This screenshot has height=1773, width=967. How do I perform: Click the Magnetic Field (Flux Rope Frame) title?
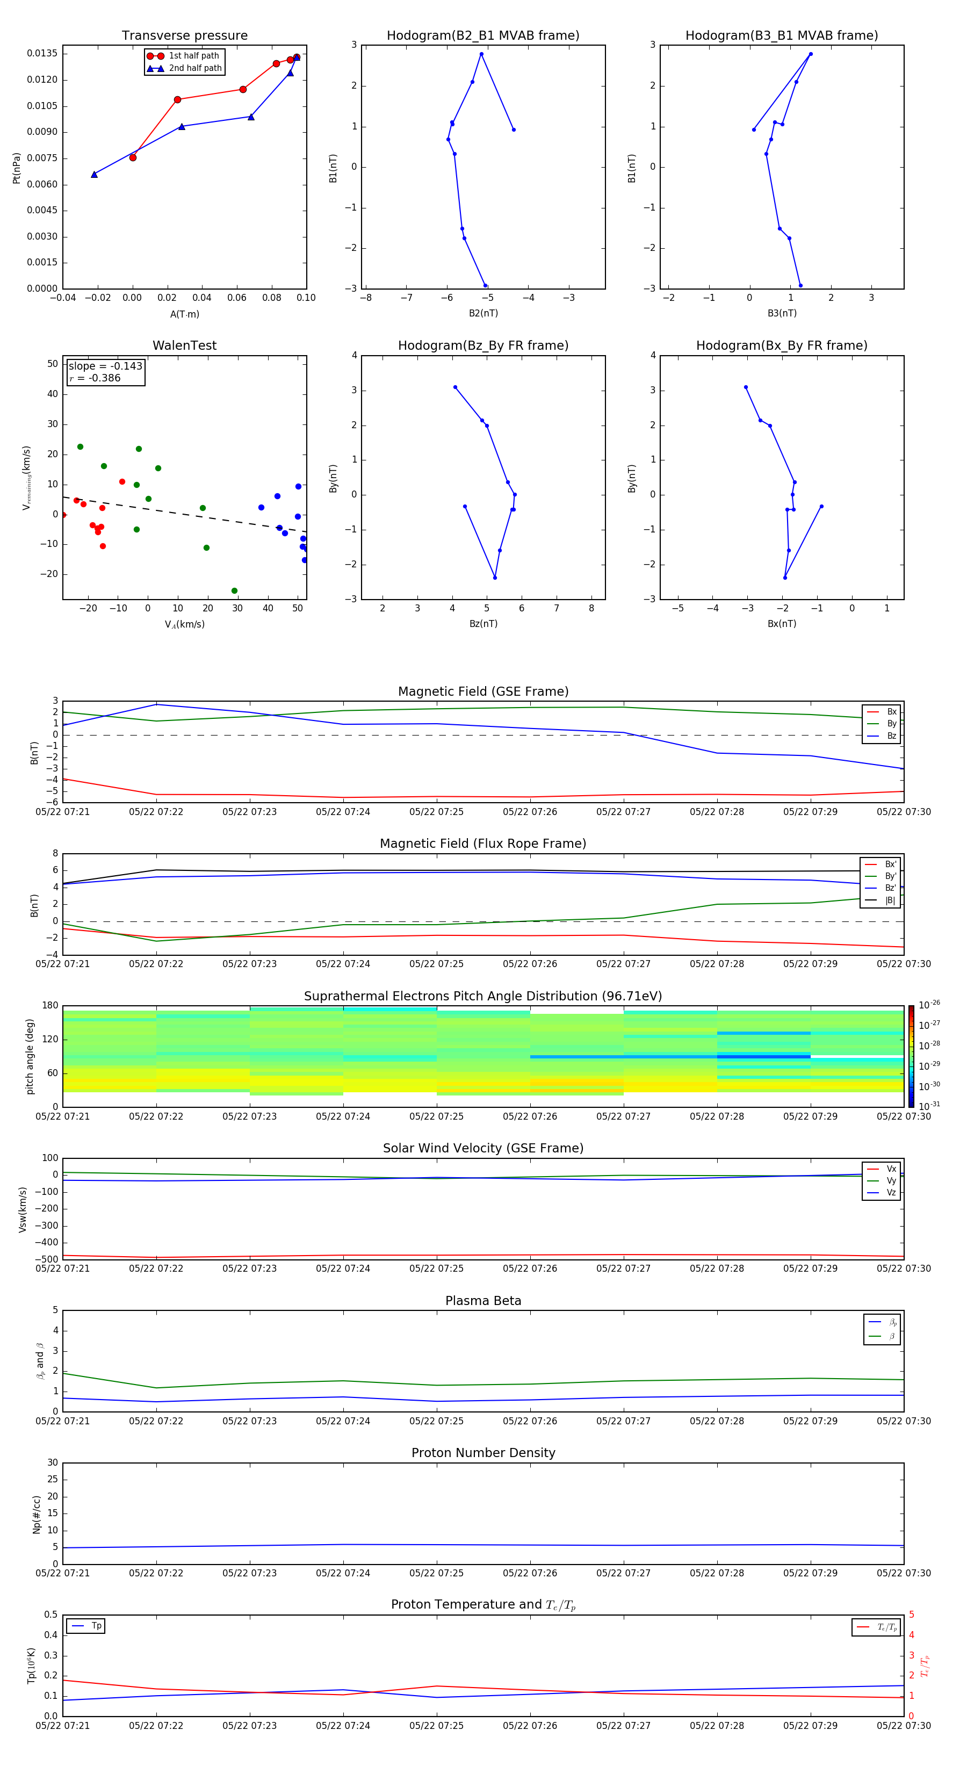pos(483,844)
